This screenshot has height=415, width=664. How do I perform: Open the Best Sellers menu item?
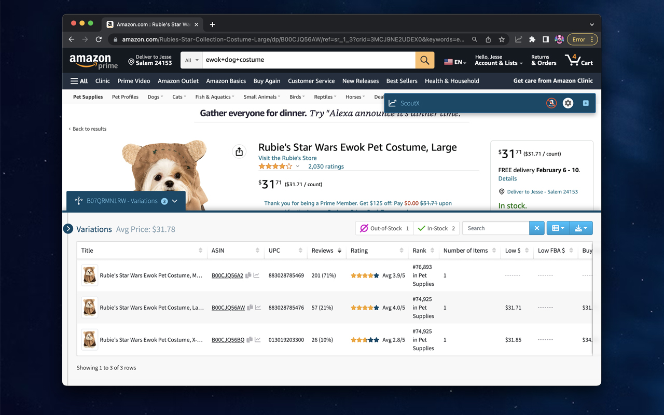click(402, 81)
